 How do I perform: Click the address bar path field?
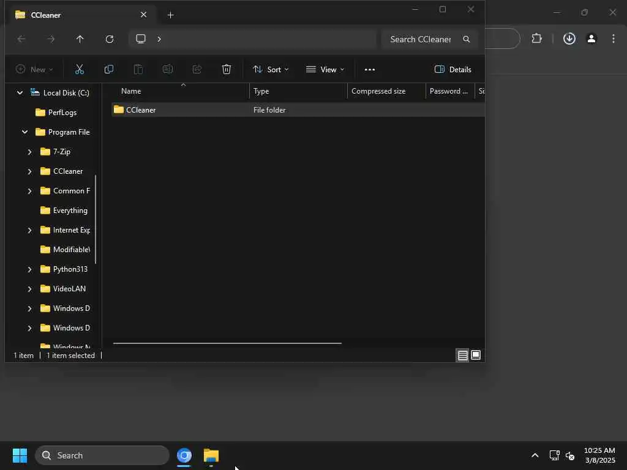click(x=252, y=39)
